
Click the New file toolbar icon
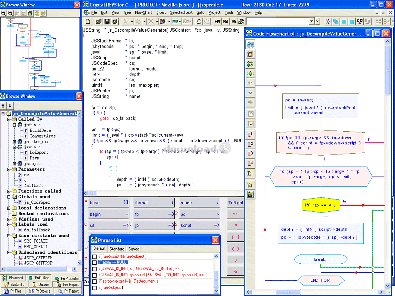pos(87,22)
